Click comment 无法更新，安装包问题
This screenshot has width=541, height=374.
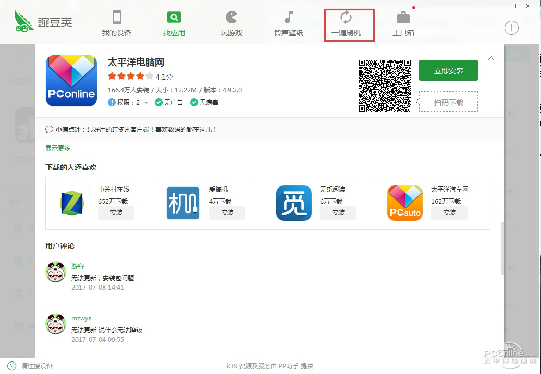[103, 278]
